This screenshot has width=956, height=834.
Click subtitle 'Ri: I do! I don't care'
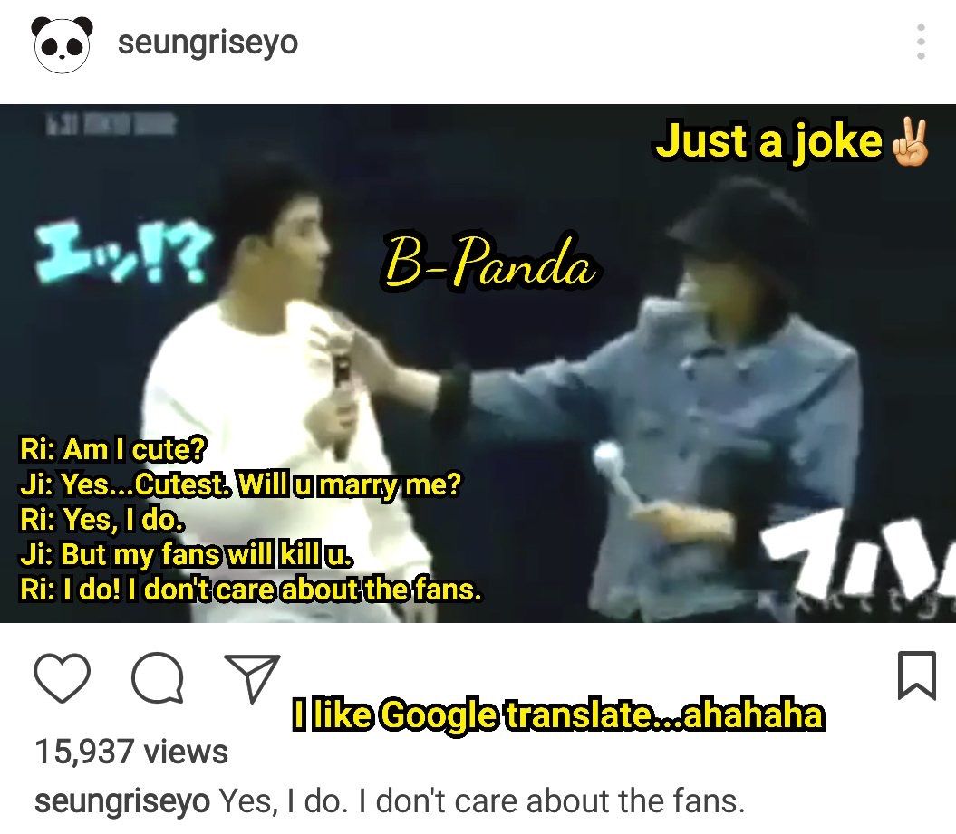pyautogui.click(x=250, y=590)
